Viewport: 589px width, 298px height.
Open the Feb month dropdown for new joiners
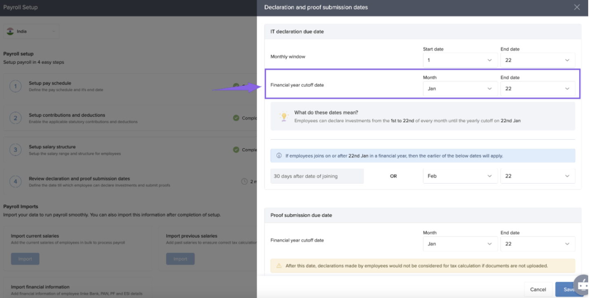[x=460, y=176]
